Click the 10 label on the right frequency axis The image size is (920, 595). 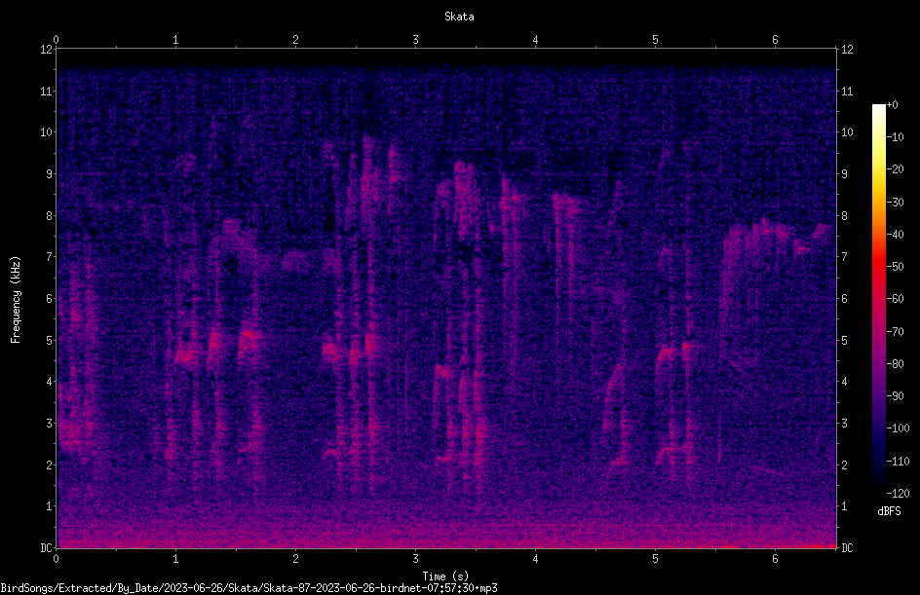pos(847,132)
